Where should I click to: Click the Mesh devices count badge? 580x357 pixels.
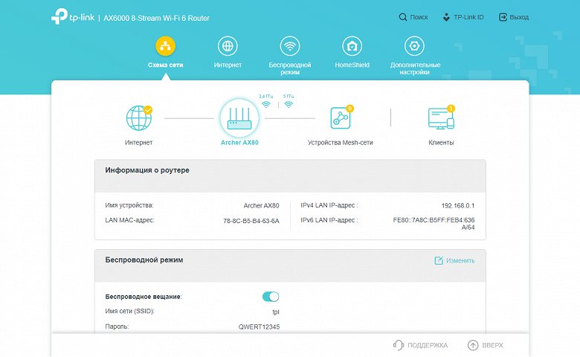pos(349,109)
